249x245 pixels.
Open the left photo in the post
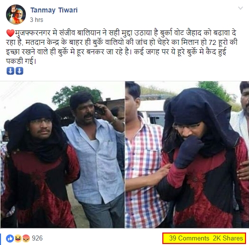(x=62, y=155)
